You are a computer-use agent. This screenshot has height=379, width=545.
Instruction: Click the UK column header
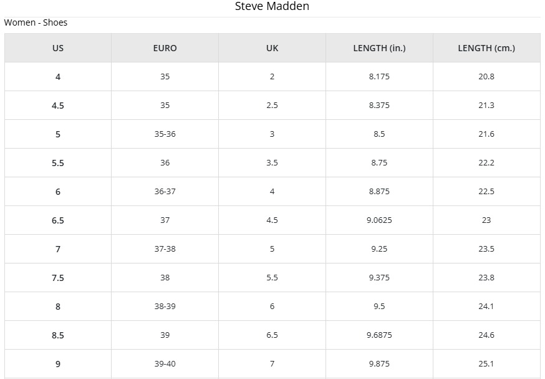coord(272,48)
